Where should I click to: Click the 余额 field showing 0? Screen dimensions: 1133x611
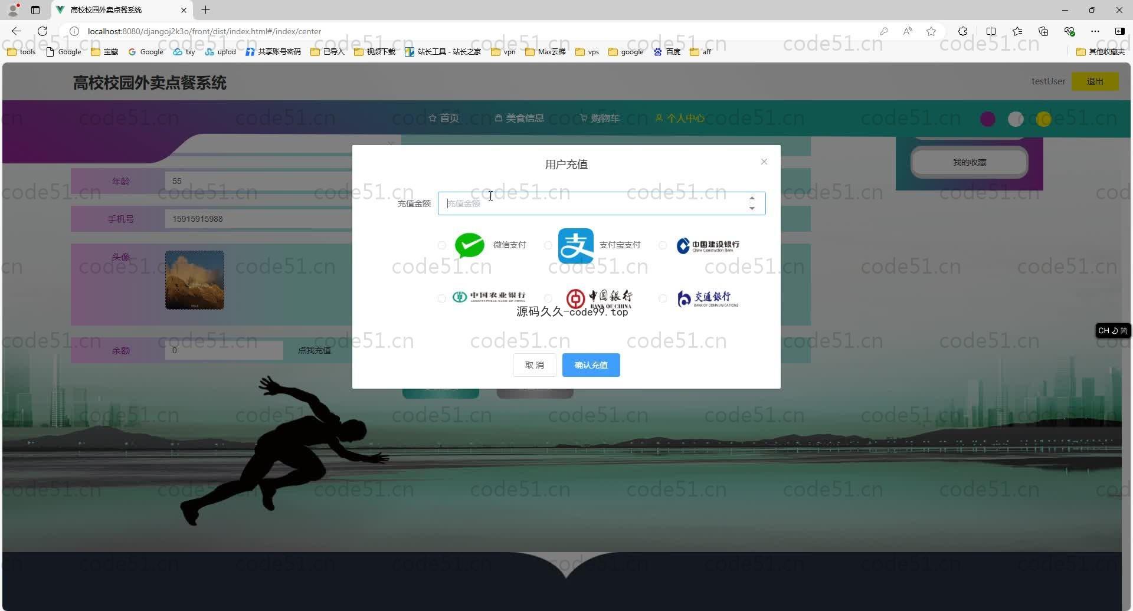click(x=224, y=350)
